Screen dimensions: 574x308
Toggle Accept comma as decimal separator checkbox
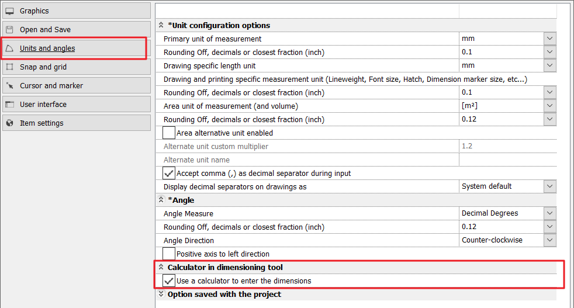(x=169, y=174)
